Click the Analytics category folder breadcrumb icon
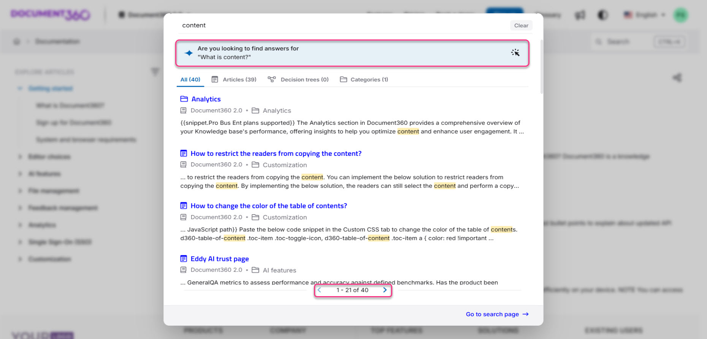 coord(255,111)
